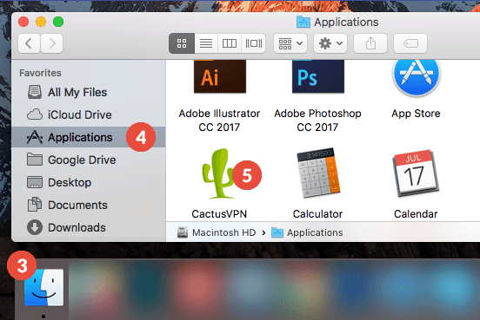Select the Adobe Photoshop CC 2017 icon
480x320 pixels.
318,76
